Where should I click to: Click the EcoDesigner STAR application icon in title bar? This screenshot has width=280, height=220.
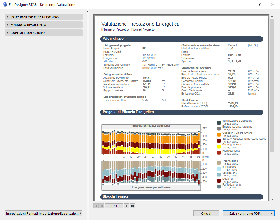(5, 4)
